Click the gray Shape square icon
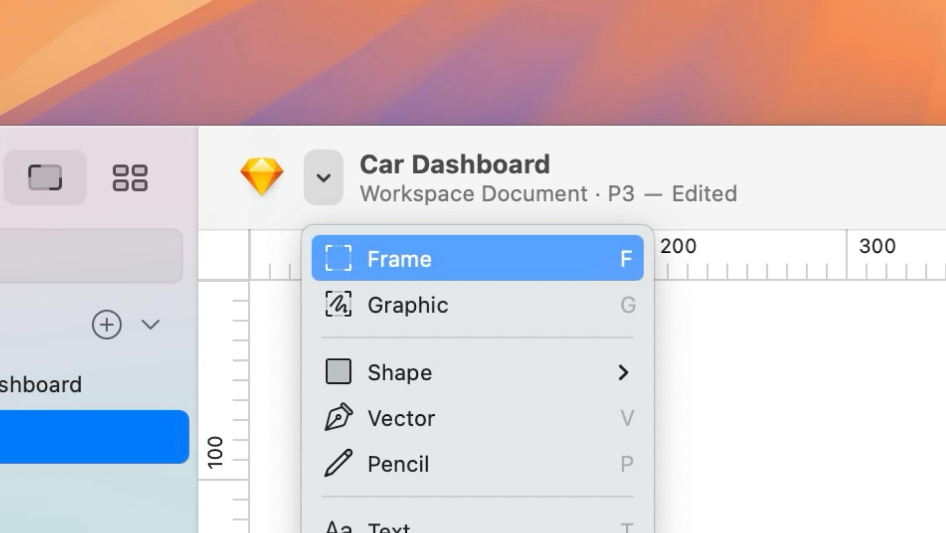The height and width of the screenshot is (533, 946). [x=338, y=372]
